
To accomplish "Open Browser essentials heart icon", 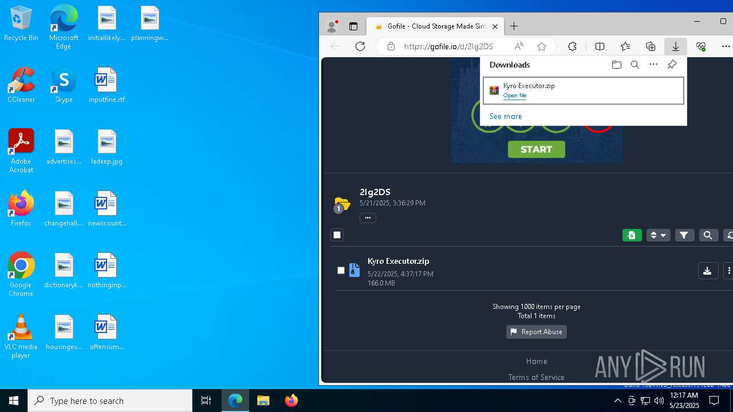I will pyautogui.click(x=701, y=46).
